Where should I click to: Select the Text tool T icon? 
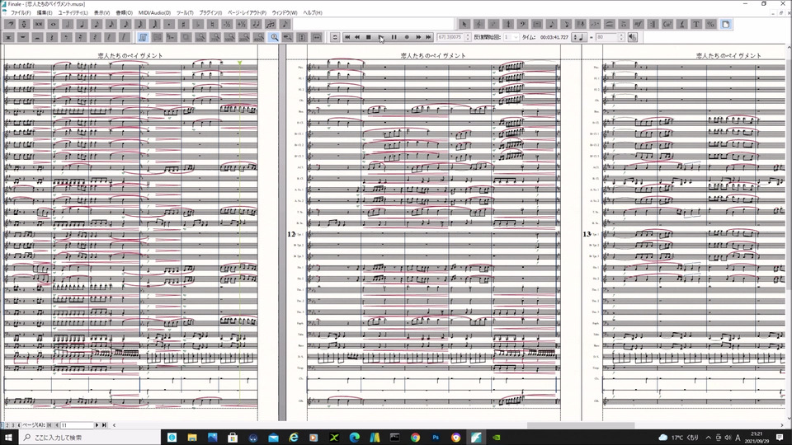pos(696,24)
